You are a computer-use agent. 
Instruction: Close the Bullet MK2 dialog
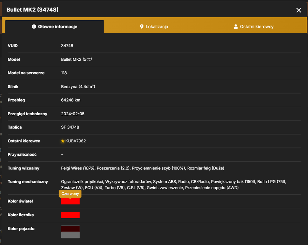(x=299, y=10)
